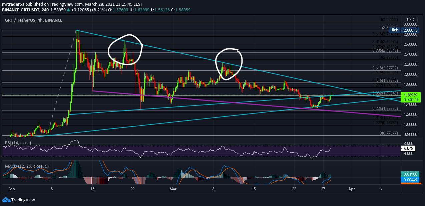Screen dimensions: 425x206
Task: Select the Fibonacci label 3.414(2.60074)
Action: click(385, 41)
